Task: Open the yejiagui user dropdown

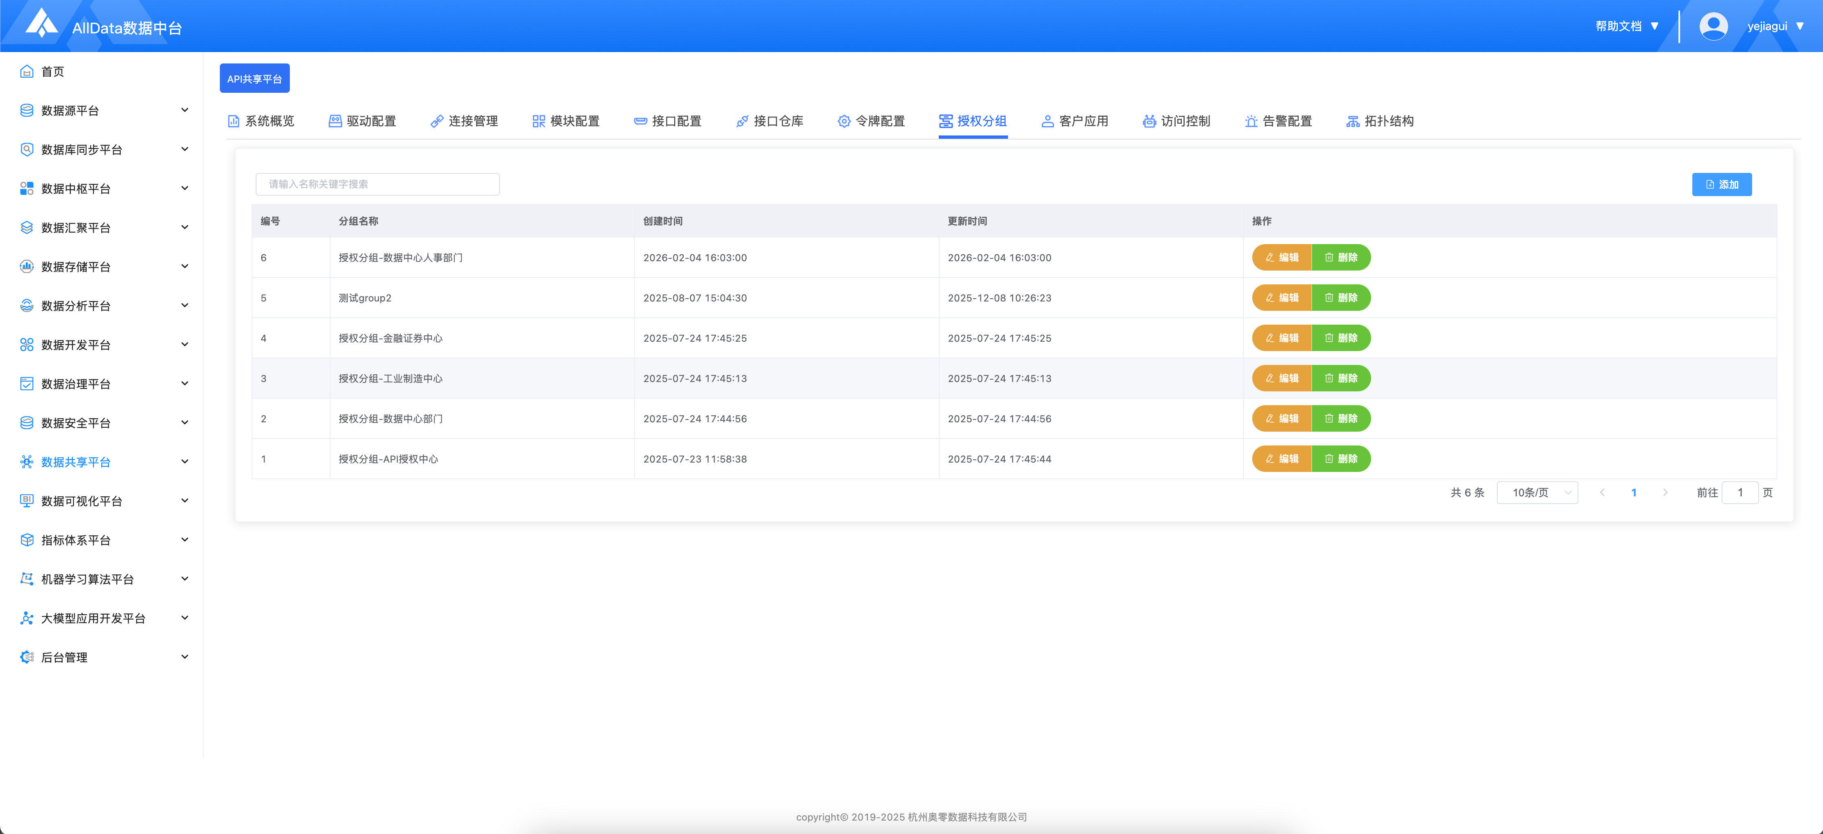Action: [1775, 26]
